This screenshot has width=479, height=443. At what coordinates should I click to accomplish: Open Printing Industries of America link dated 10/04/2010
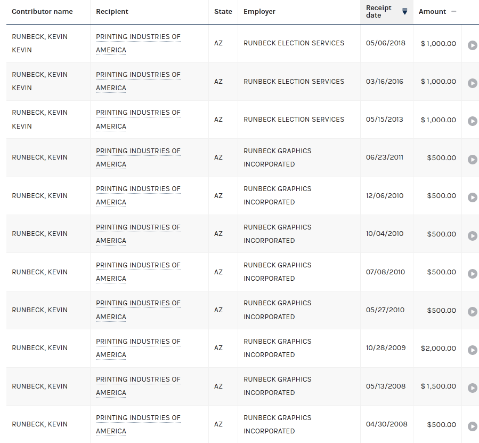[138, 234]
